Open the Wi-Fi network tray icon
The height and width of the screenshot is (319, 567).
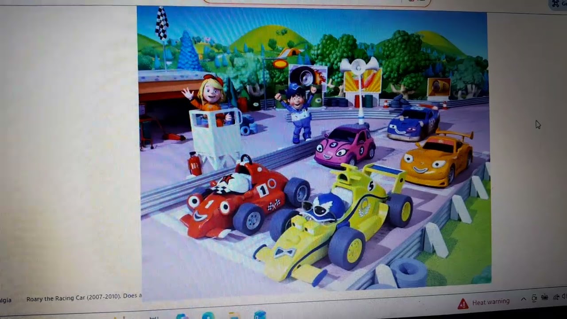556,297
